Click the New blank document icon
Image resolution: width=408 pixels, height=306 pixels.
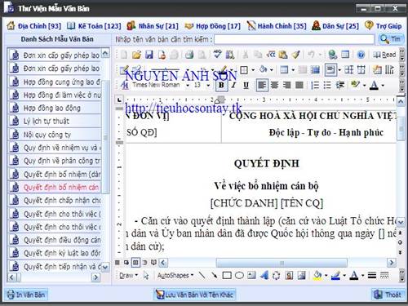[x=124, y=55]
